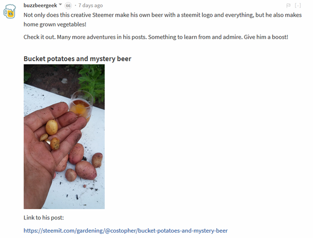Click the 'Bucket potatoes and mystery beer' heading

[x=77, y=59]
